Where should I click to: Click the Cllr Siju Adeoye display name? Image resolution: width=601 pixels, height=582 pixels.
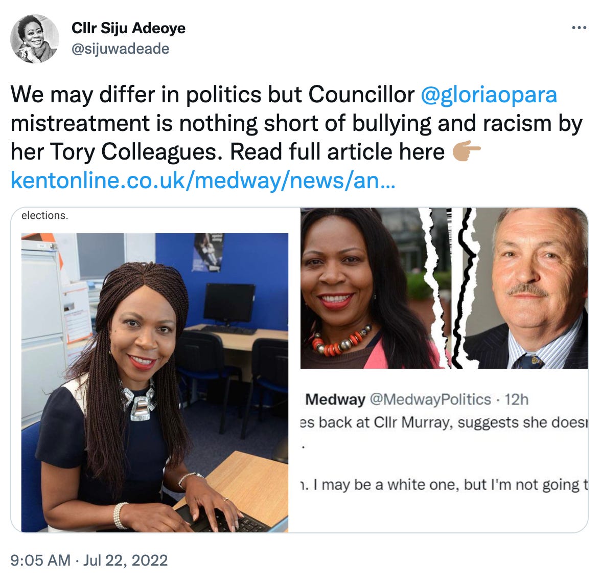pyautogui.click(x=128, y=28)
